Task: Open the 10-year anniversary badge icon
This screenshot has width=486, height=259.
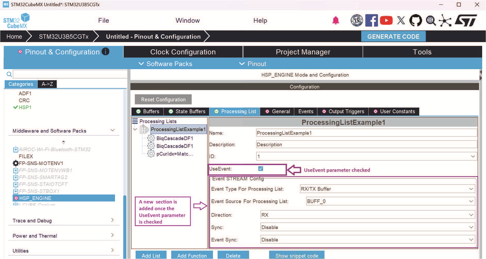Action: [357, 20]
